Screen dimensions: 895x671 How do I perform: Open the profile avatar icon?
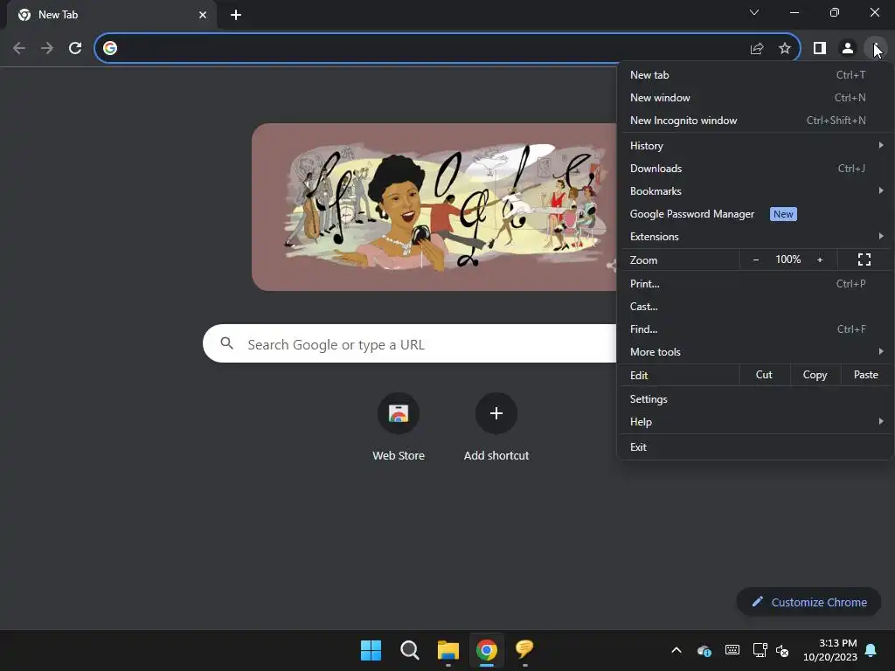click(x=848, y=48)
